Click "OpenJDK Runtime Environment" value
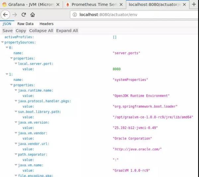Image resolution: width=199 pixels, height=177 pixels. (141, 96)
